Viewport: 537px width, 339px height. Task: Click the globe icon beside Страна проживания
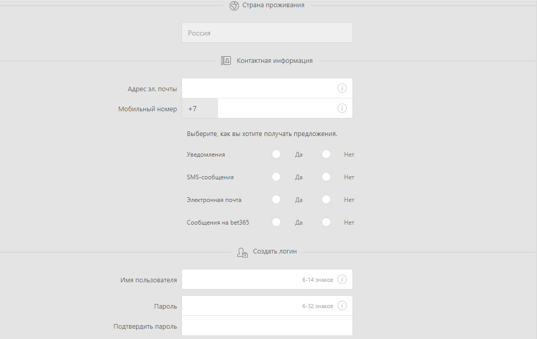(234, 6)
